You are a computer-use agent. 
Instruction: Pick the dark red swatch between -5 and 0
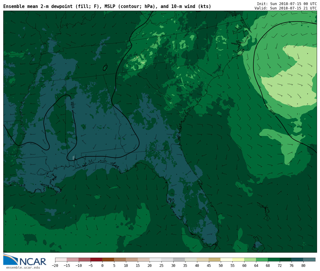(x=96, y=260)
